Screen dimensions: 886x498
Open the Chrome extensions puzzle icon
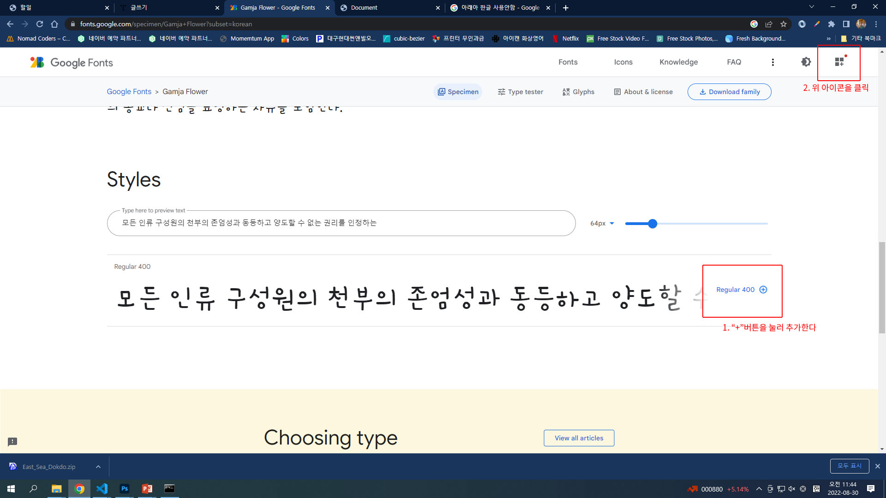coord(831,24)
